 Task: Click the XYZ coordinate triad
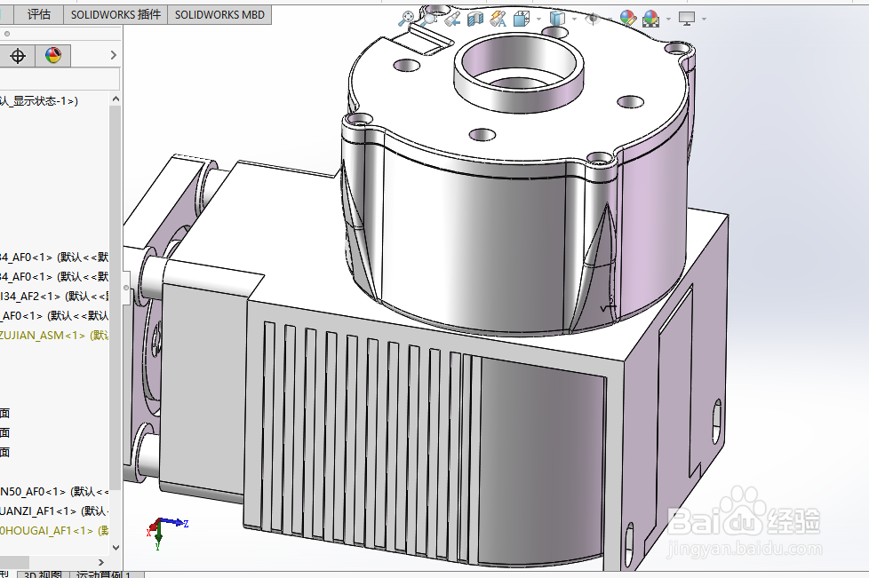(165, 533)
